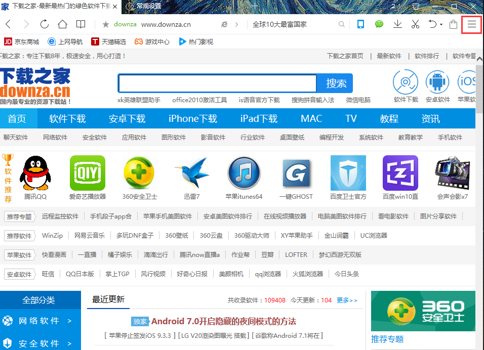Image resolution: width=484 pixels, height=350 pixels.
Task: Click the 一键GHOST software icon
Action: [x=296, y=172]
